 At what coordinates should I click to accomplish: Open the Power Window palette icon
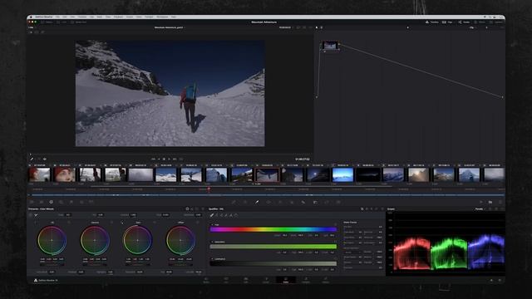[268, 202]
